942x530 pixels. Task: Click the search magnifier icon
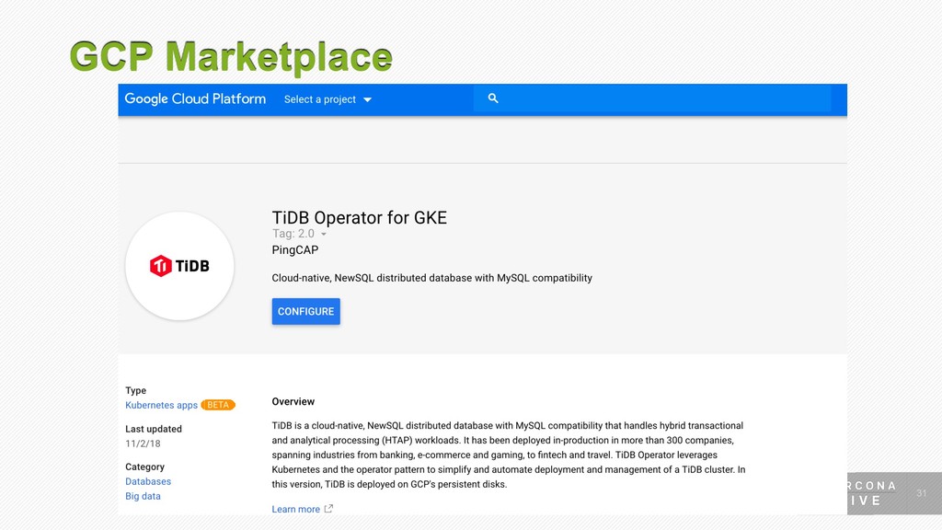point(493,98)
